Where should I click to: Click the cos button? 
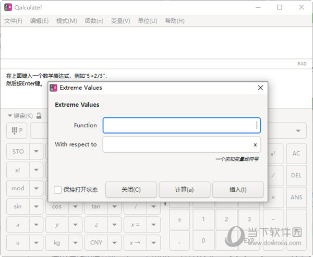tap(57, 207)
